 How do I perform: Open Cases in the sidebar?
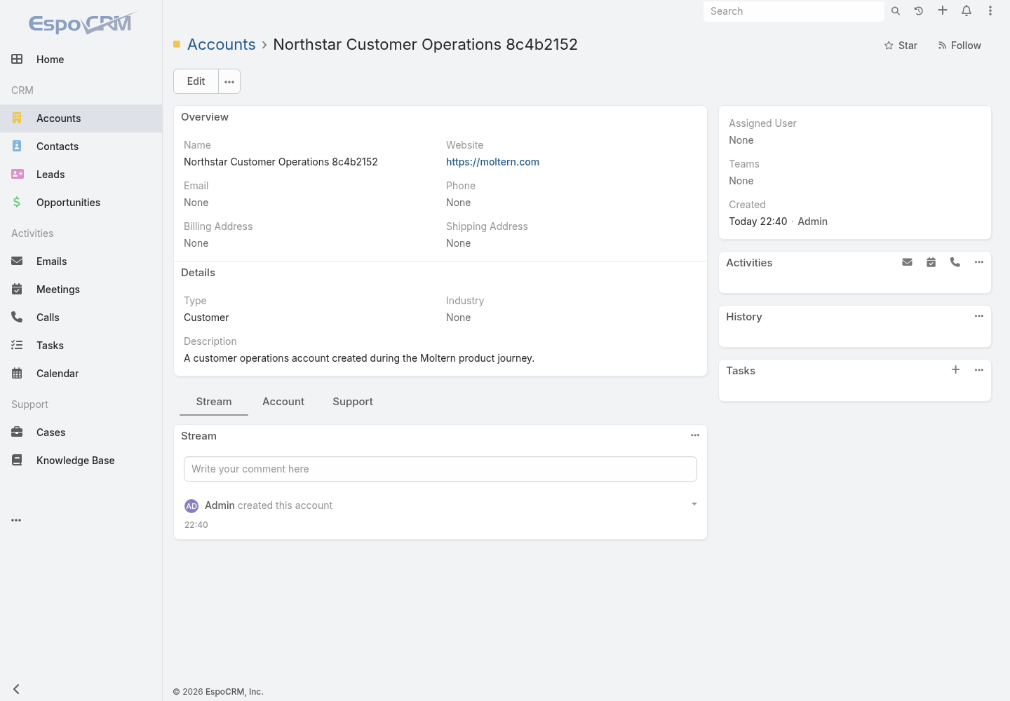[81, 433]
